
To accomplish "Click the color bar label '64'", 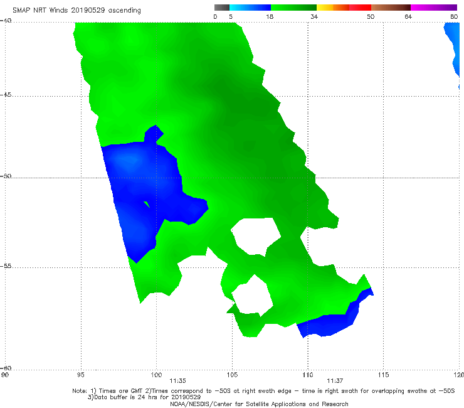I will [408, 16].
